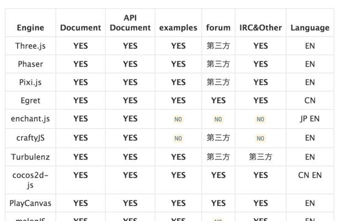The image size is (342, 221).
Task: Click YES in PlayCanvas examples cell
Action: click(178, 203)
